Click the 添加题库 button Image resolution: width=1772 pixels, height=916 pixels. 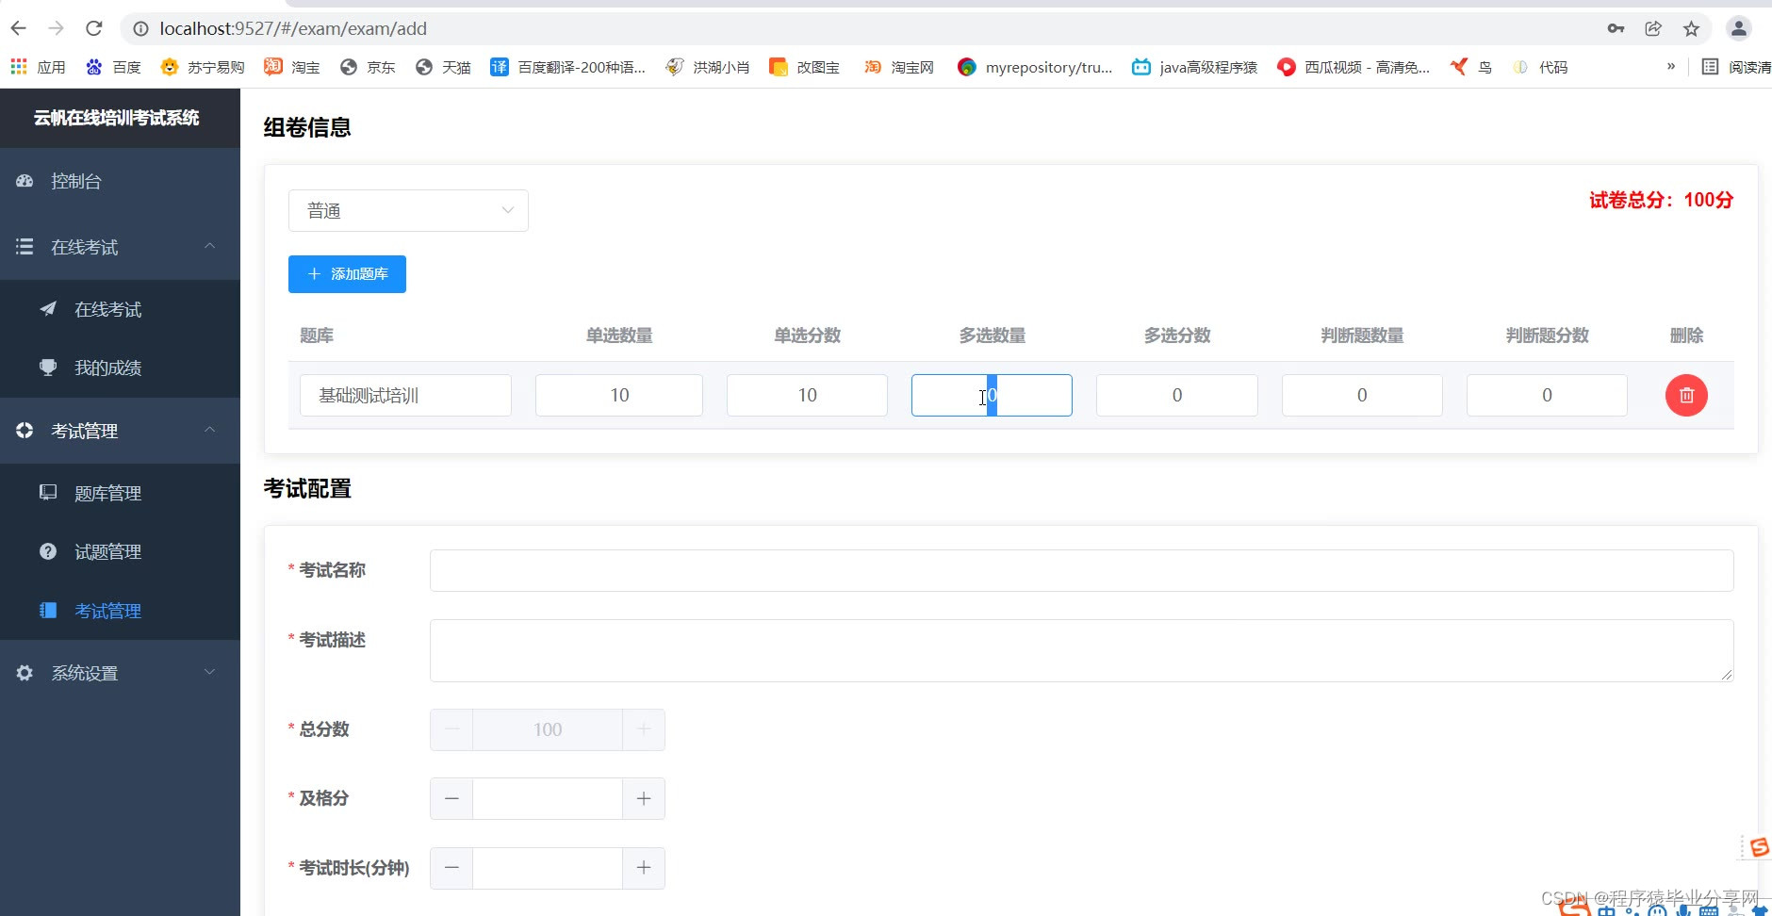coord(347,274)
